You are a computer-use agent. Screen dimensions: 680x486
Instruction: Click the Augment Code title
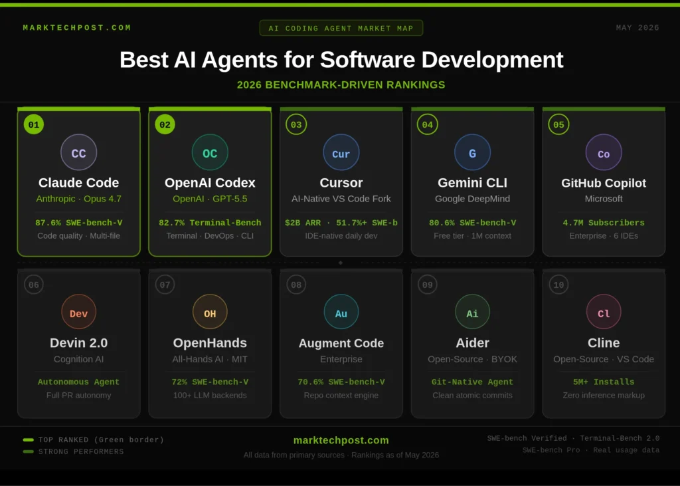pyautogui.click(x=341, y=344)
